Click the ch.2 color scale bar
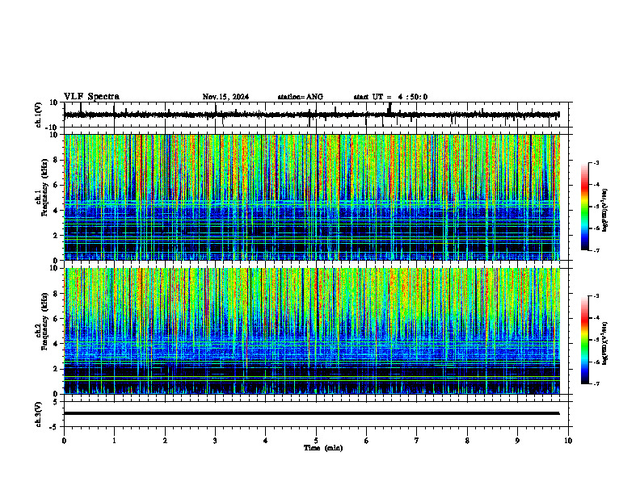Screen dimensions: 640x494 (x=585, y=340)
